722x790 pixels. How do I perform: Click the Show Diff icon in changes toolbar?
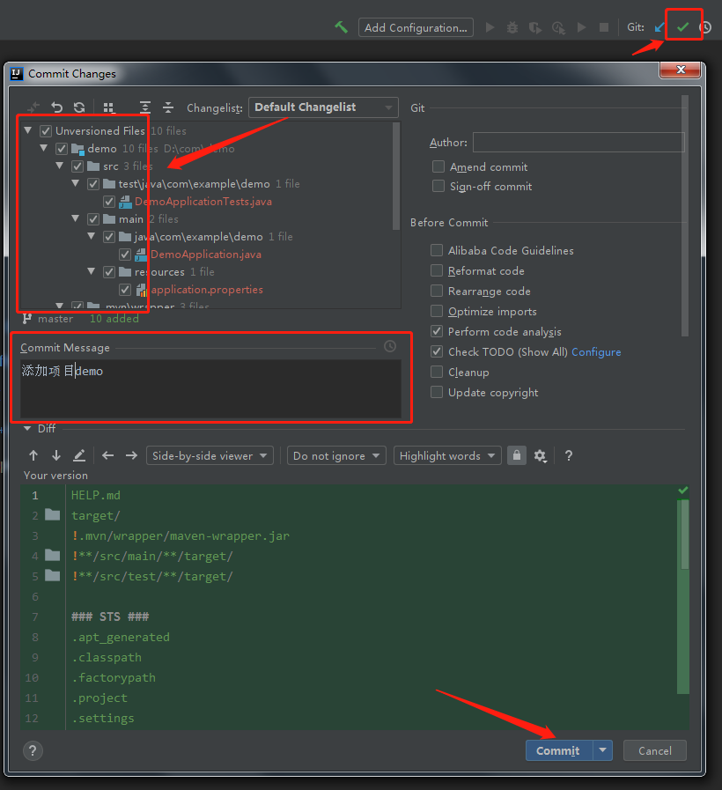(x=33, y=107)
